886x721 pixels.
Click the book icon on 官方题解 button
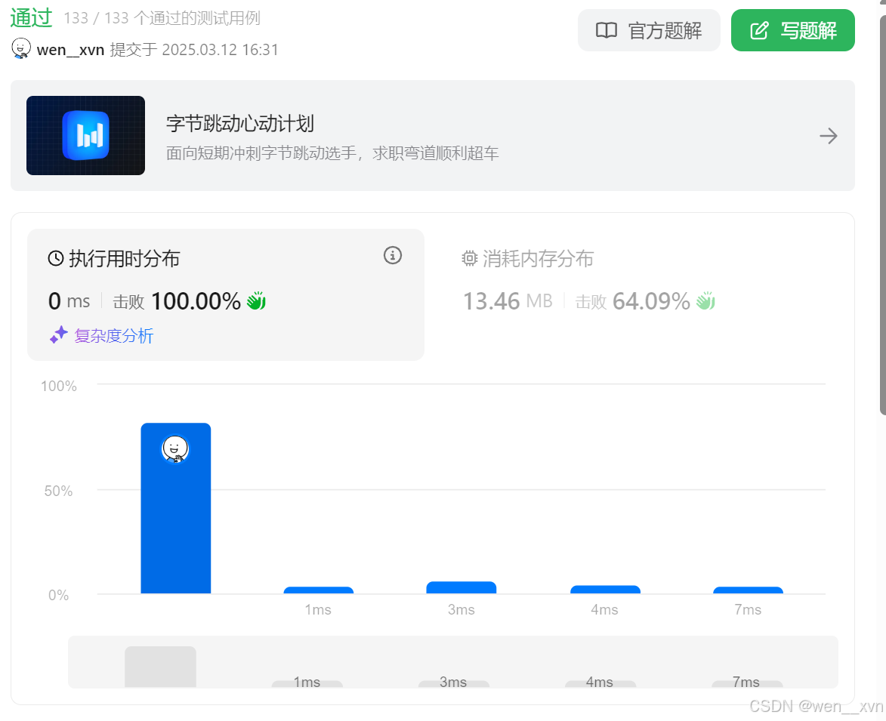[607, 30]
